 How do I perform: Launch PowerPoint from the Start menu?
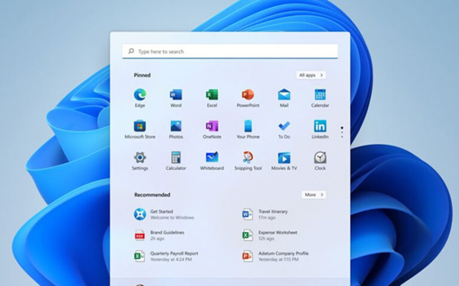tap(248, 95)
